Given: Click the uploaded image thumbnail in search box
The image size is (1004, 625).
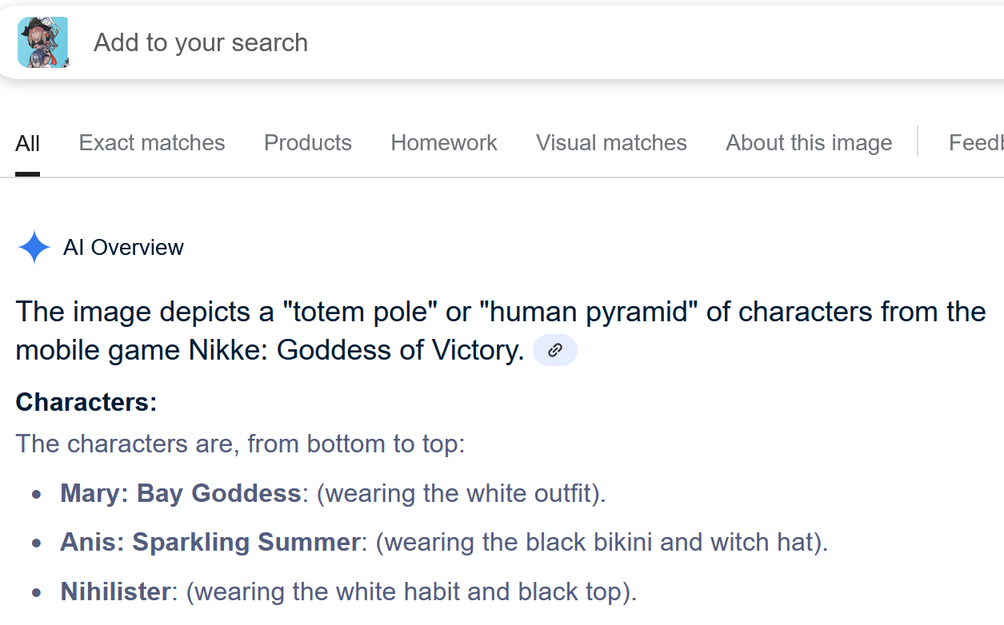Looking at the screenshot, I should [x=42, y=42].
